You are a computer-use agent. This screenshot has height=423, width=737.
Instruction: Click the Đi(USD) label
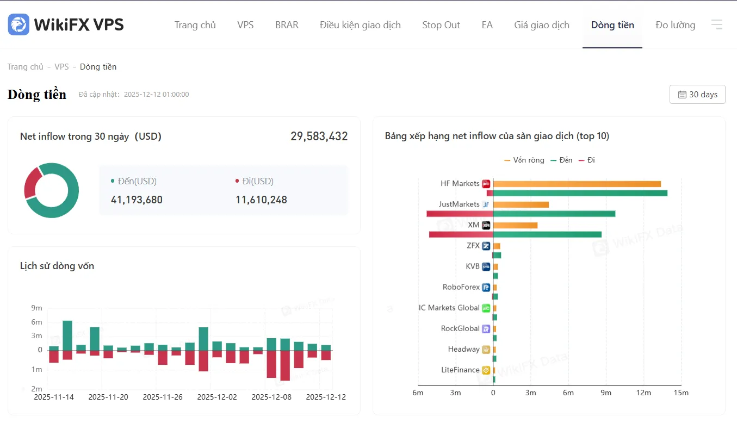258,181
